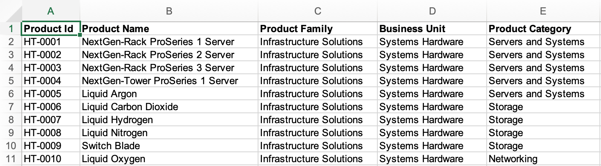Select column B header
The height and width of the screenshot is (166, 601).
coord(169,11)
